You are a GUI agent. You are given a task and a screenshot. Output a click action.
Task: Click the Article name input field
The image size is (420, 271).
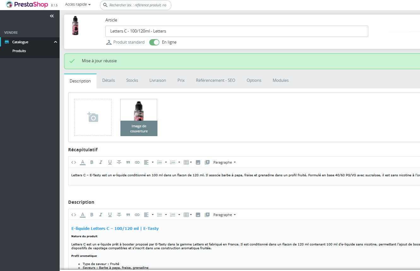(237, 31)
